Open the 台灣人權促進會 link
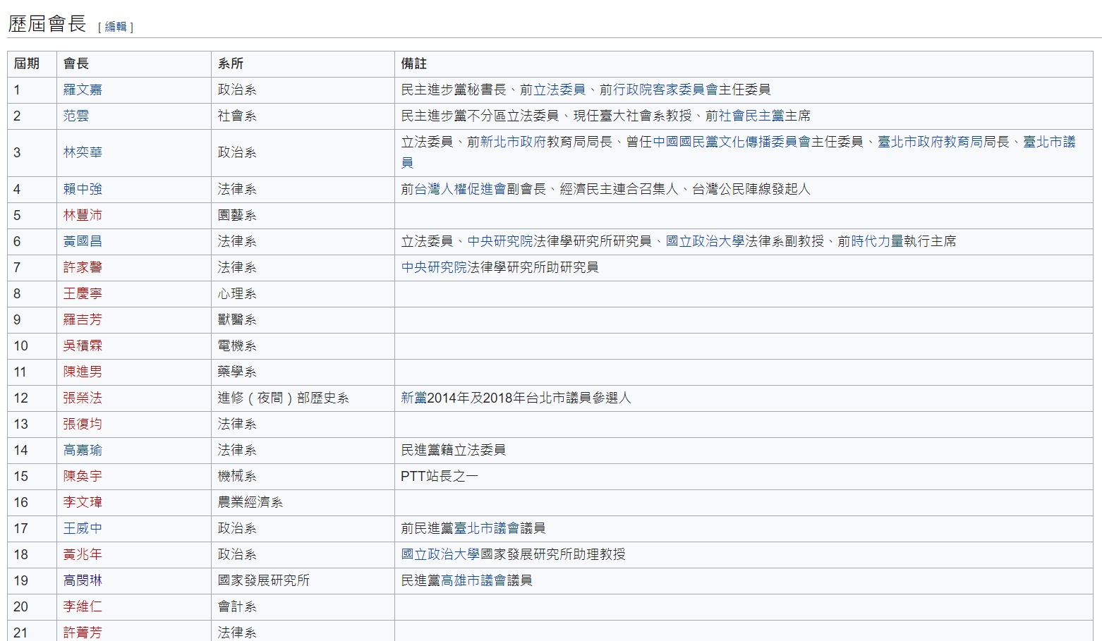1102x641 pixels. [x=460, y=189]
